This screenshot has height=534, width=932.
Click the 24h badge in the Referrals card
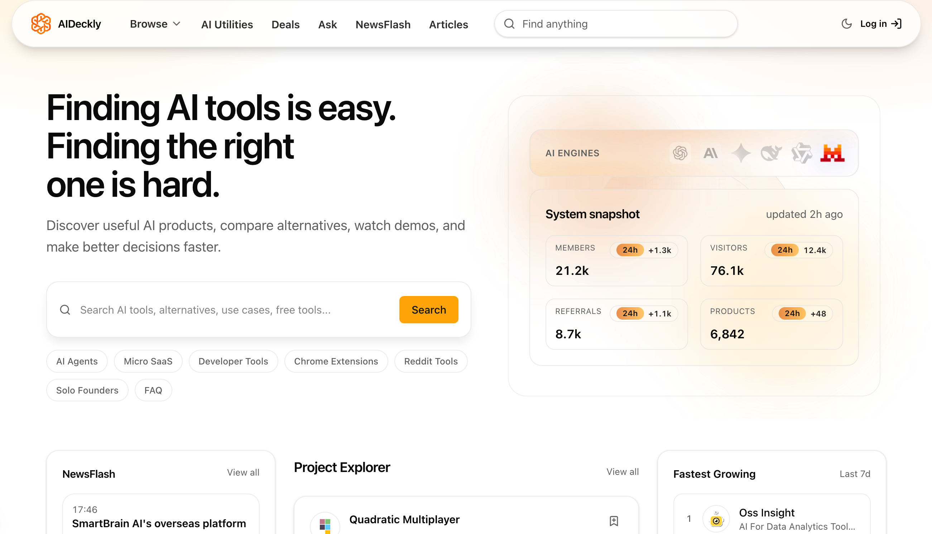click(x=630, y=314)
